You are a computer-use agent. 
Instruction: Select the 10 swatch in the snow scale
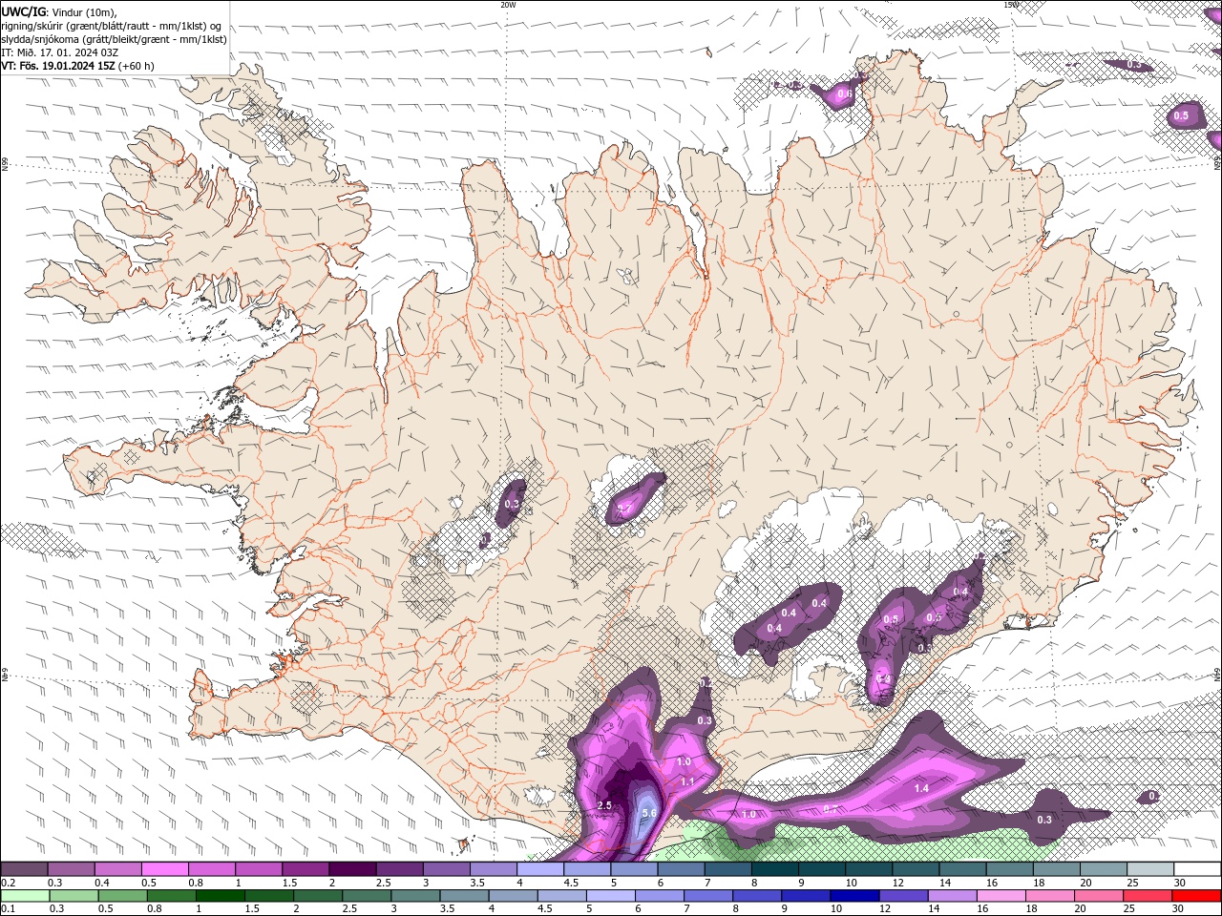pos(870,869)
